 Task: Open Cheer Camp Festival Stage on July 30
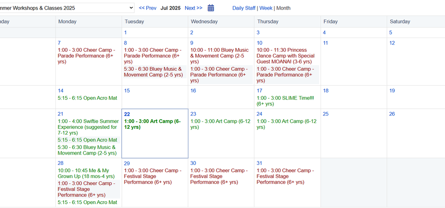(x=219, y=176)
